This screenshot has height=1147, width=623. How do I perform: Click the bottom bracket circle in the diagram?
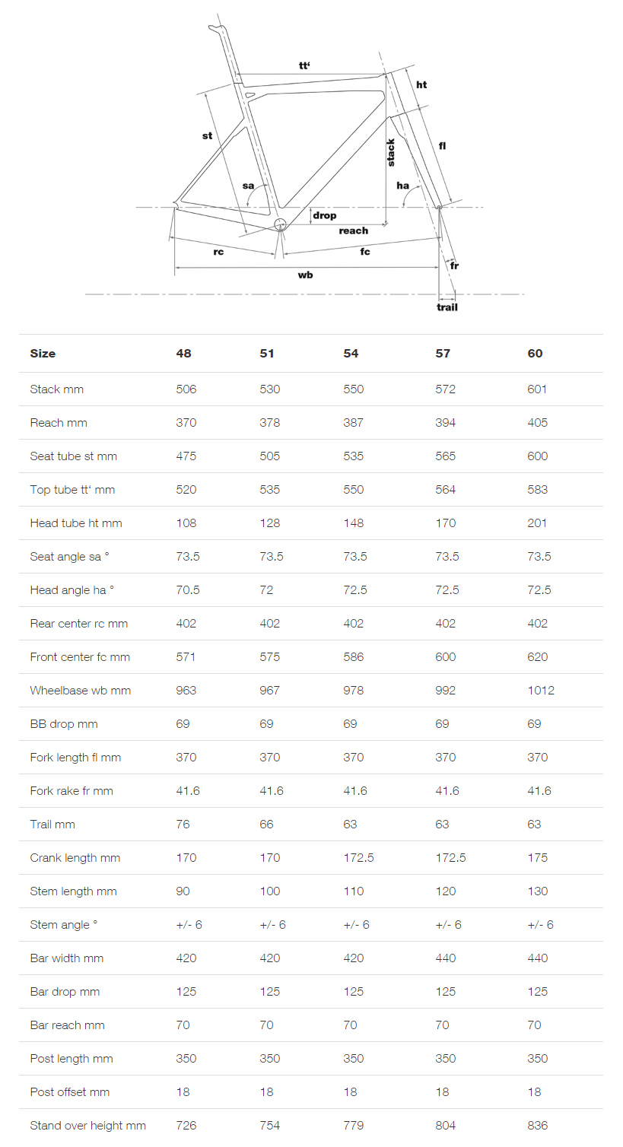(x=280, y=224)
